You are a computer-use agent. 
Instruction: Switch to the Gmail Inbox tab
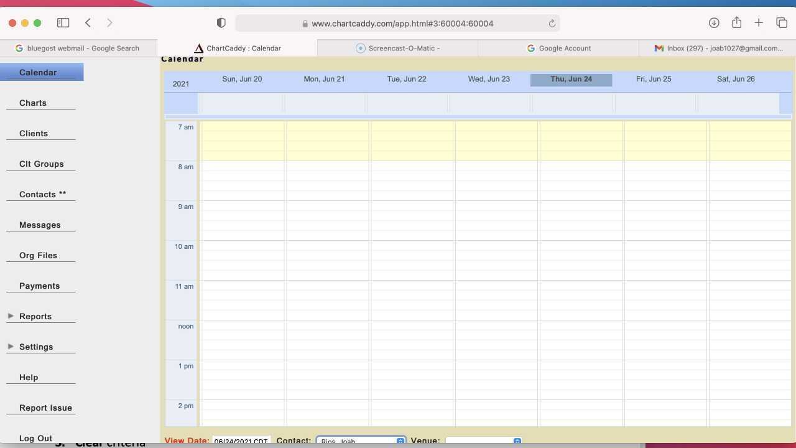[x=718, y=48]
